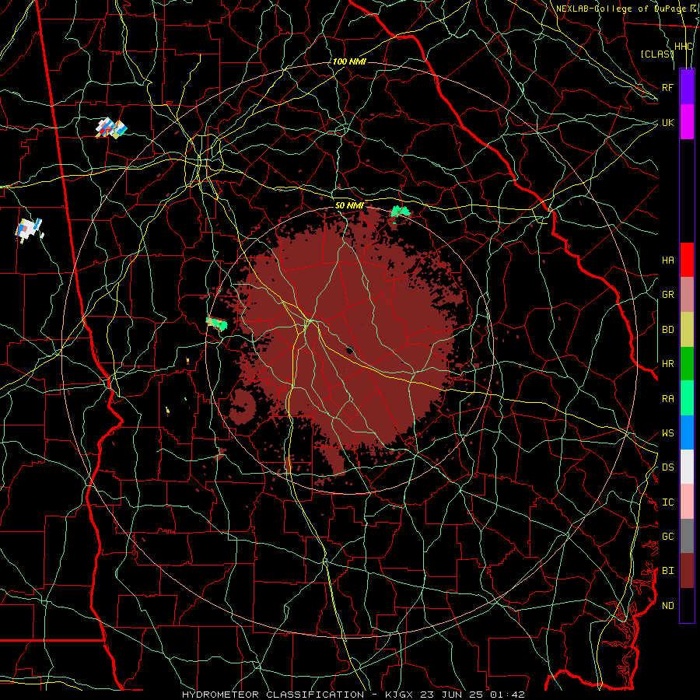Click the purple RF legend color swatch

tap(687, 87)
